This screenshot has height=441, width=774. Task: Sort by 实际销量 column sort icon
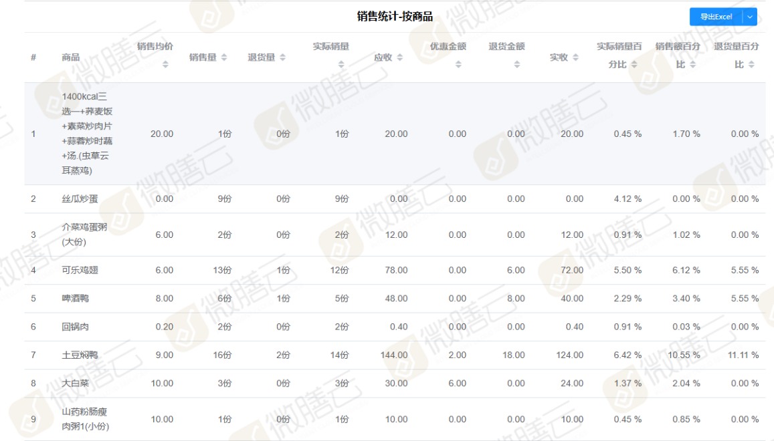[341, 65]
